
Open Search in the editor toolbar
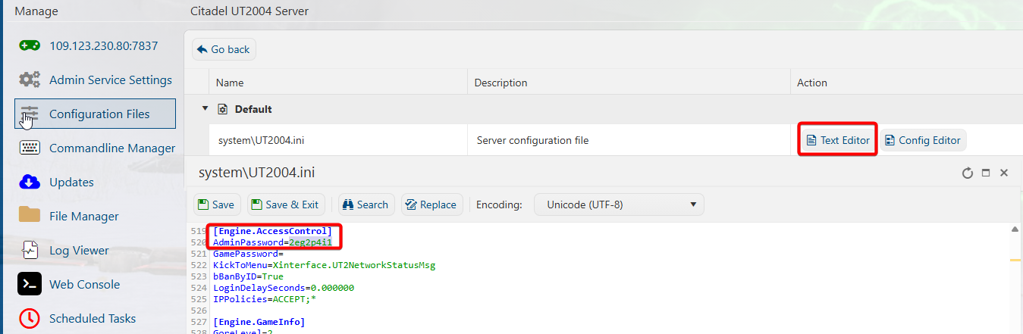click(x=366, y=204)
